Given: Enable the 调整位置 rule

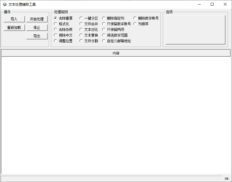Looking at the screenshot, I should point(63,41).
